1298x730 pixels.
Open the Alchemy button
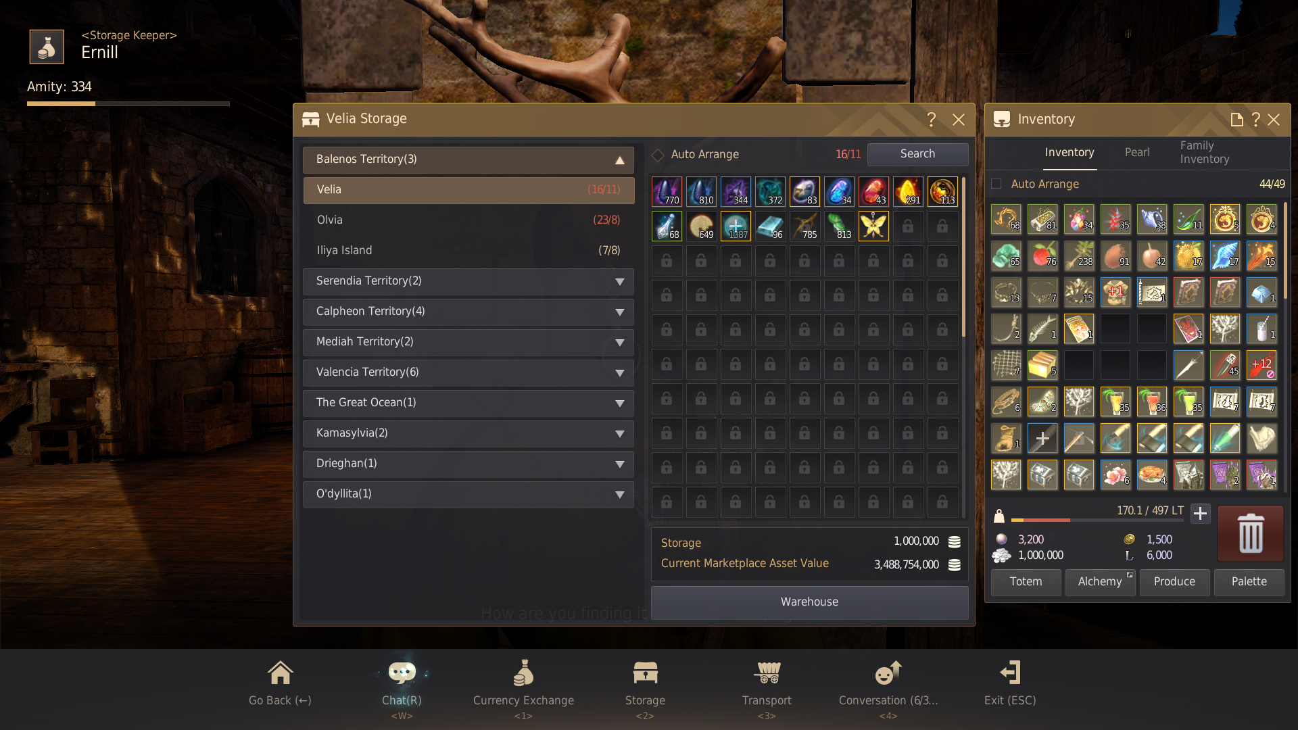pyautogui.click(x=1100, y=582)
